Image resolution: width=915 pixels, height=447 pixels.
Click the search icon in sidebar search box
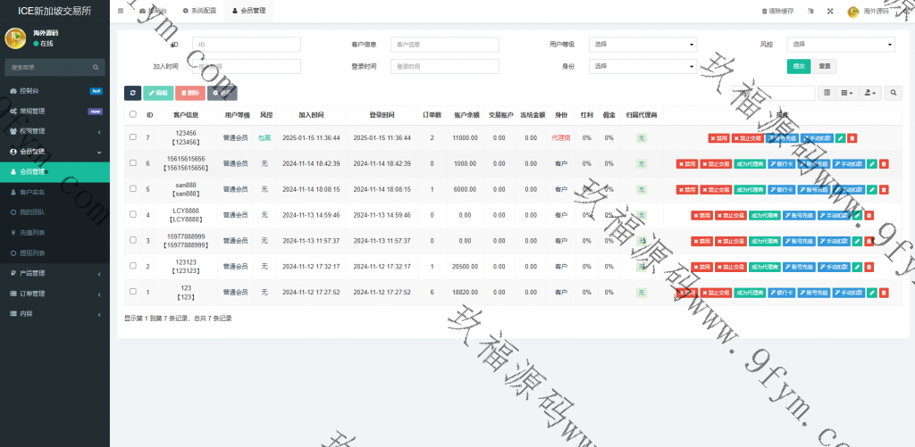(x=96, y=67)
